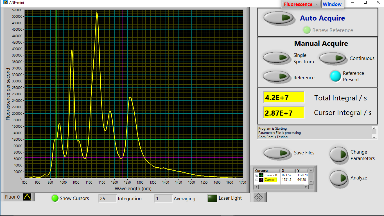Click the Averaging field showing 1

tap(163, 198)
